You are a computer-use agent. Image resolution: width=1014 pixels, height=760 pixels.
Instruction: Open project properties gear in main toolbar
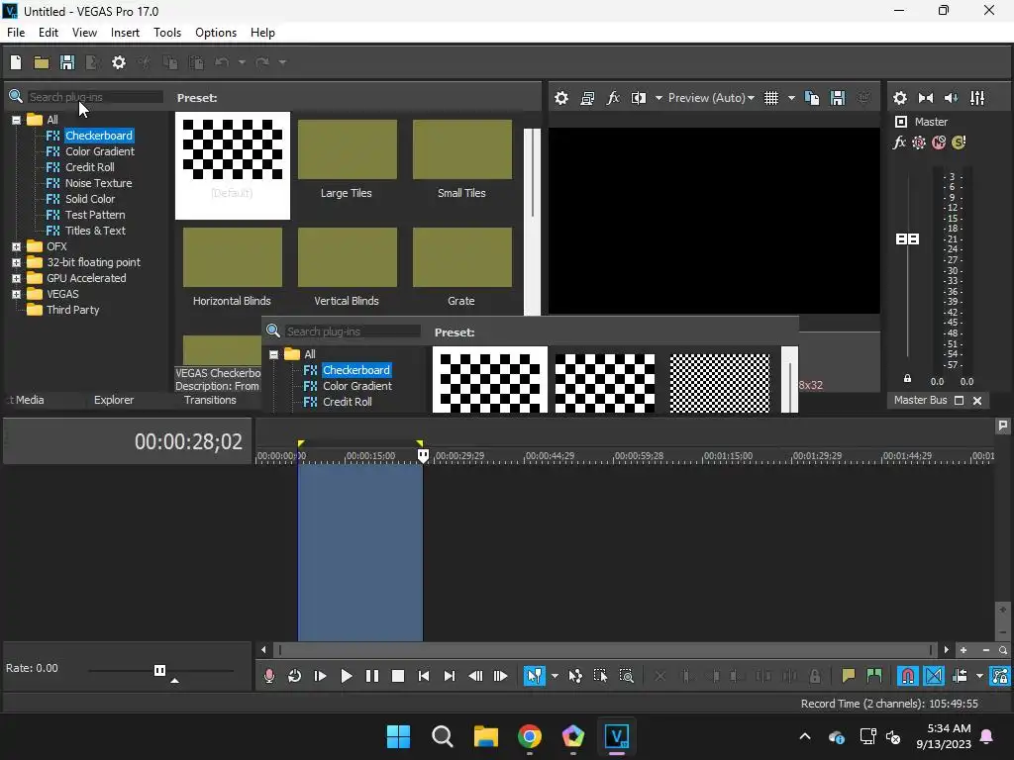[119, 62]
